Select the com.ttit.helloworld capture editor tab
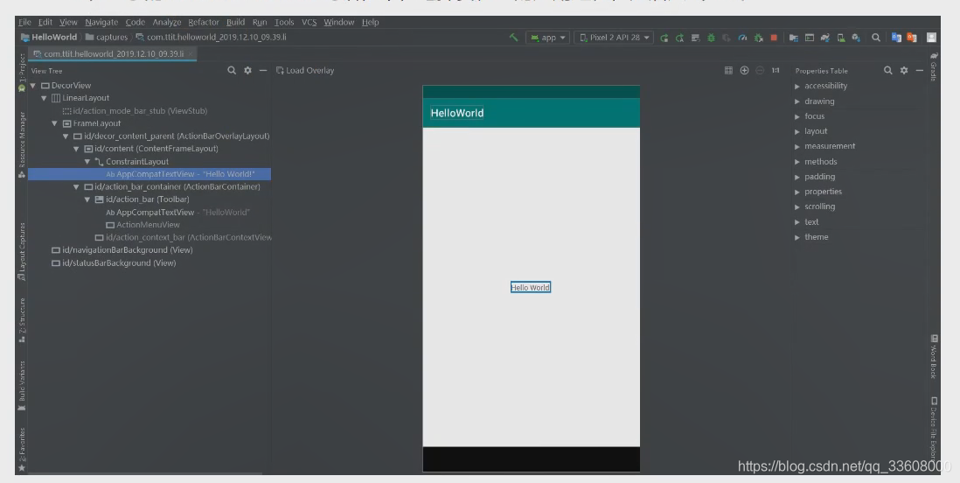 point(114,54)
